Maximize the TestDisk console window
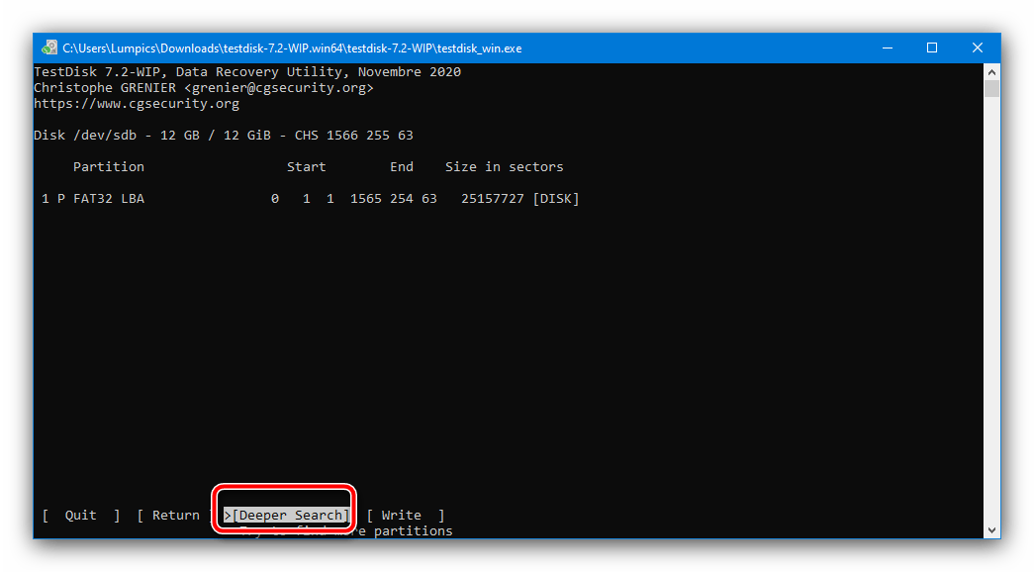This screenshot has width=1034, height=572. 932,48
